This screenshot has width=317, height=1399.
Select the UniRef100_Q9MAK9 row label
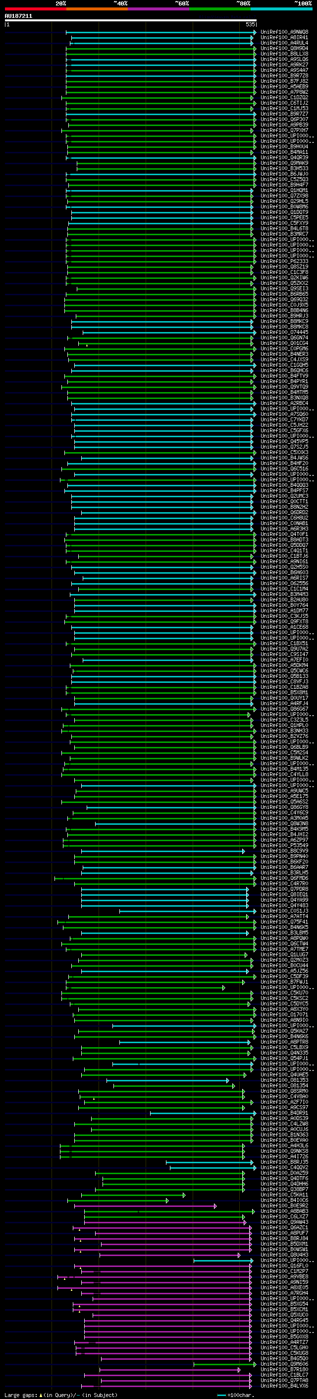(284, 163)
